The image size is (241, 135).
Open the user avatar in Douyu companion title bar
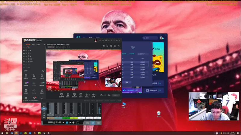pos(95,40)
